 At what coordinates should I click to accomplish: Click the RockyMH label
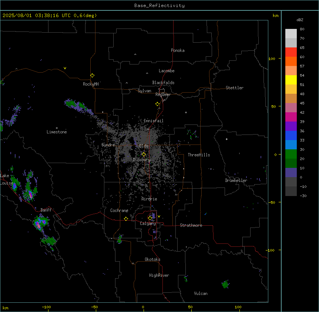coord(91,84)
